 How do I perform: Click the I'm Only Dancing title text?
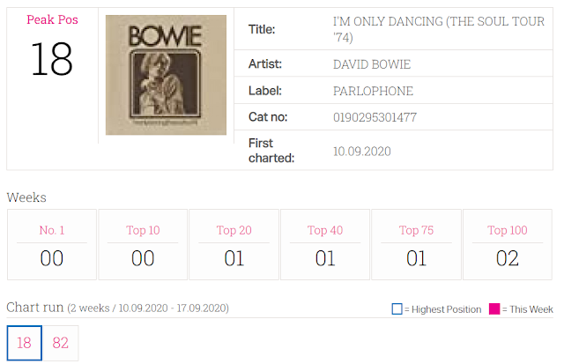tap(439, 29)
